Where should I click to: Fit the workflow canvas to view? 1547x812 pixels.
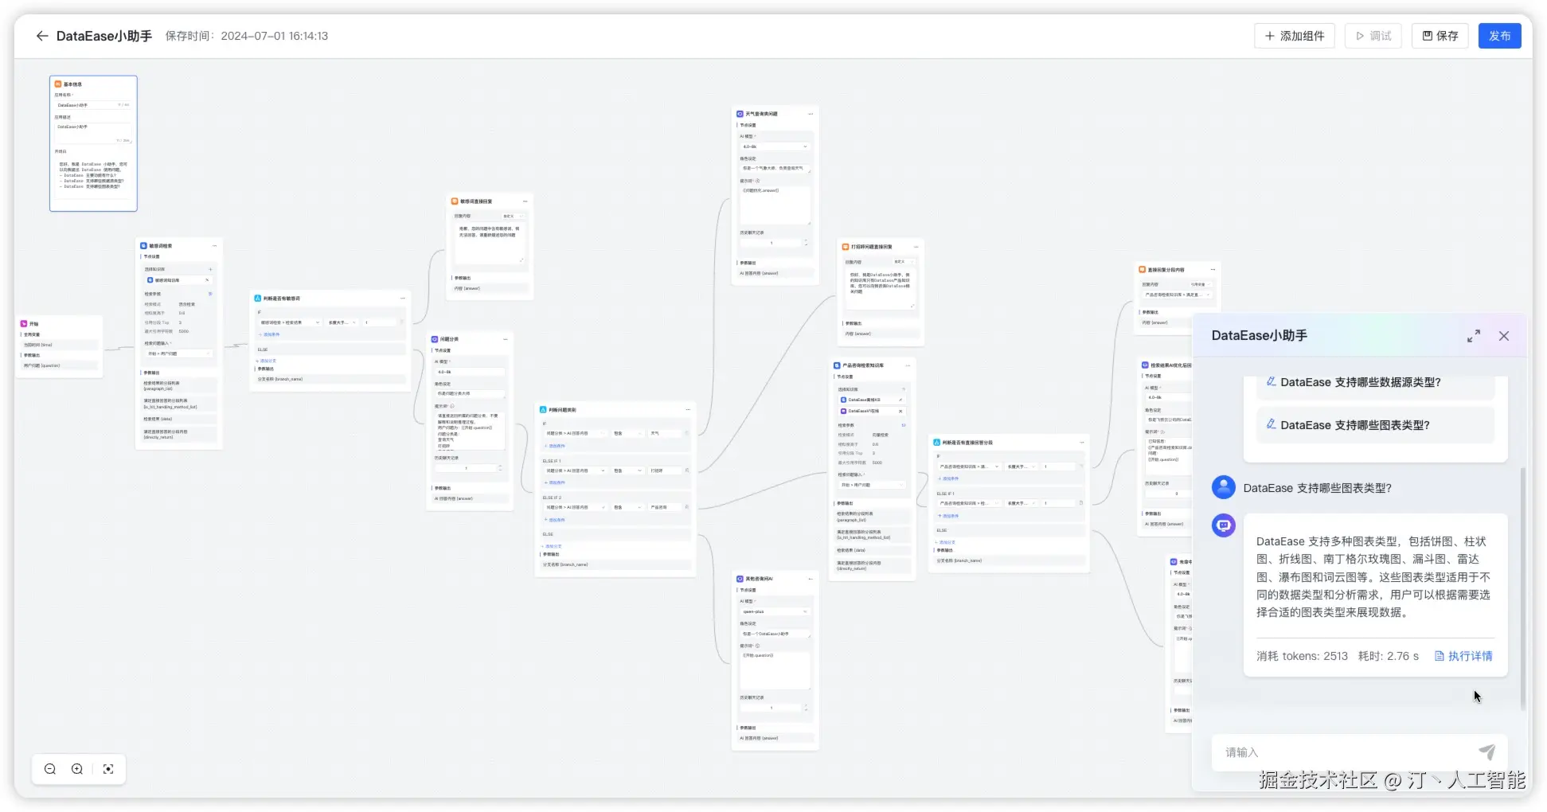click(x=108, y=769)
